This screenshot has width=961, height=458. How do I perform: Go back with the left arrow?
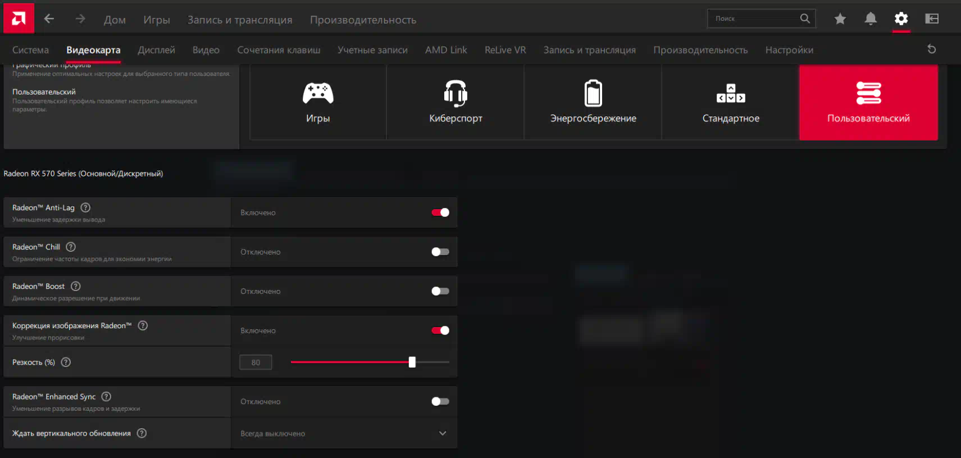click(49, 19)
